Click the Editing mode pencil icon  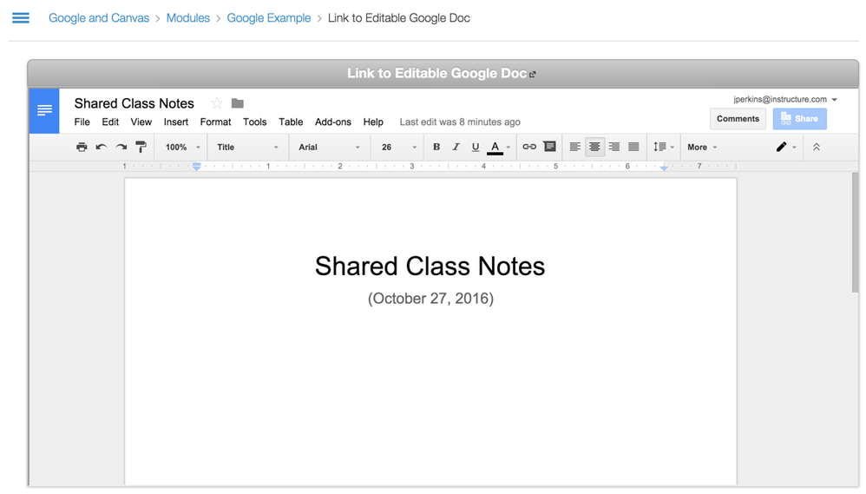[x=781, y=147]
